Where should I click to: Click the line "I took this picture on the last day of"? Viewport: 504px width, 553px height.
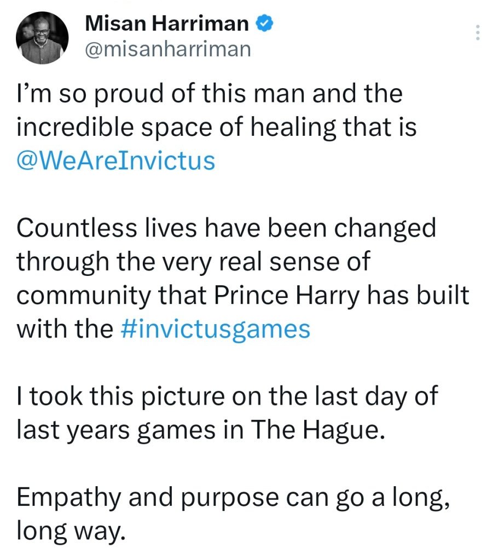click(x=227, y=396)
